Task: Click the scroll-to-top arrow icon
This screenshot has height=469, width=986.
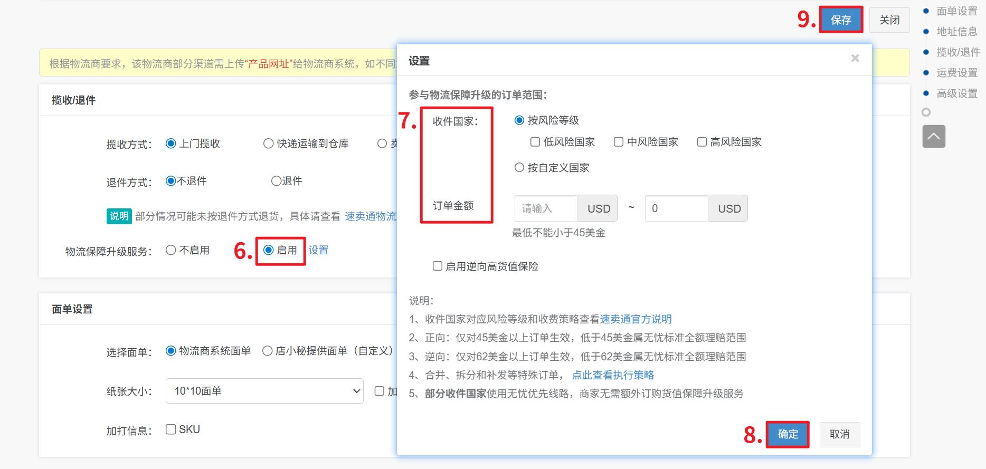Action: (933, 137)
